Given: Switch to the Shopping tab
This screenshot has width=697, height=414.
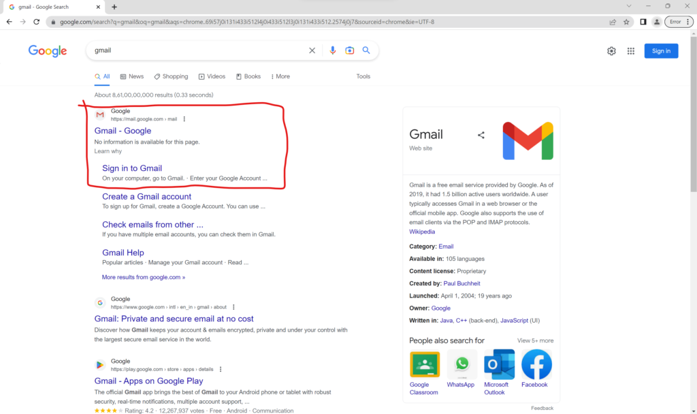Looking at the screenshot, I should [x=171, y=76].
